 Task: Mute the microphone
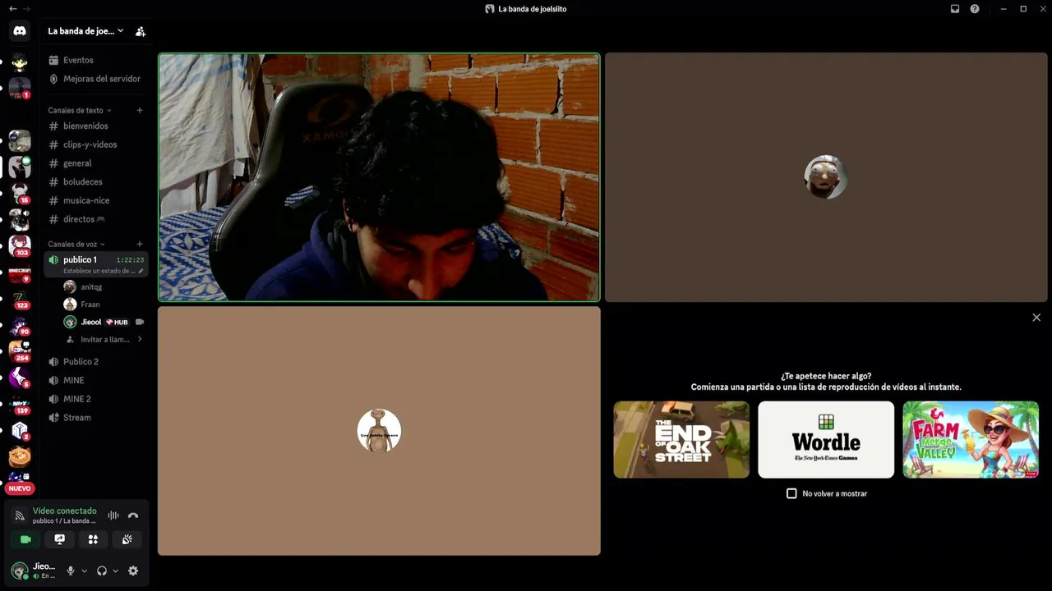pos(71,570)
